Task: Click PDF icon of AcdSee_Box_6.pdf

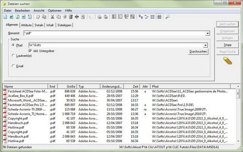Action: click(x=5, y=96)
